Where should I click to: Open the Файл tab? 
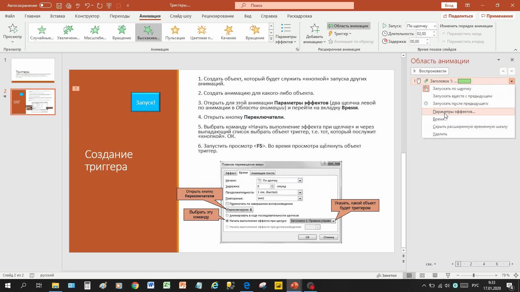click(x=10, y=16)
